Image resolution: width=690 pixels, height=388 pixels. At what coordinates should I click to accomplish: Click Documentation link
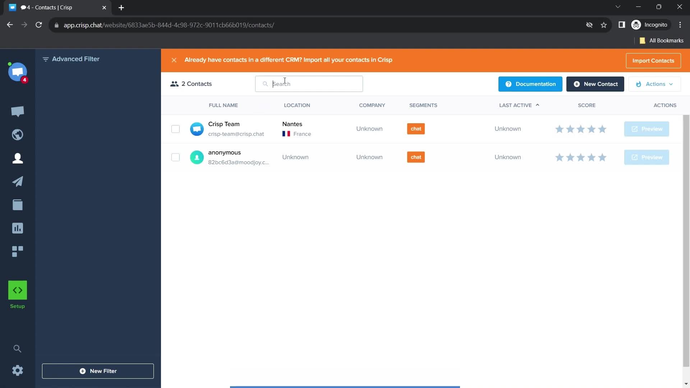pyautogui.click(x=530, y=84)
